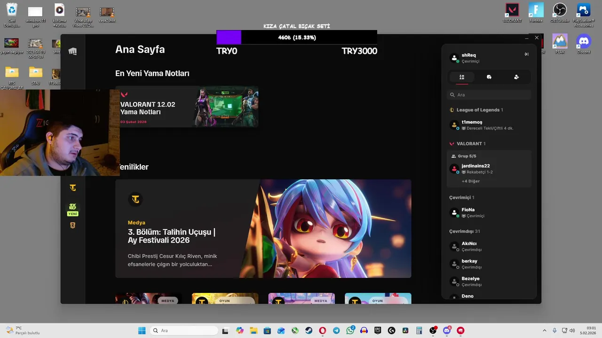The height and width of the screenshot is (338, 602).
Task: Open Epic Games Launcher from taskbar
Action: 378,330
